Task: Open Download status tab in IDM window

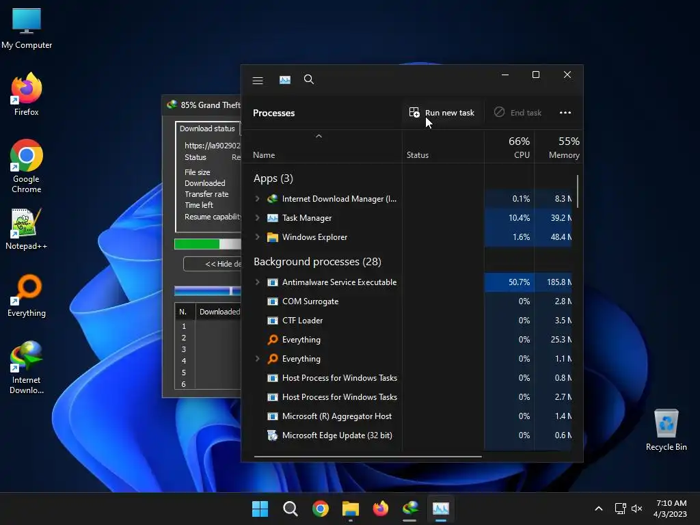Action: (x=207, y=129)
